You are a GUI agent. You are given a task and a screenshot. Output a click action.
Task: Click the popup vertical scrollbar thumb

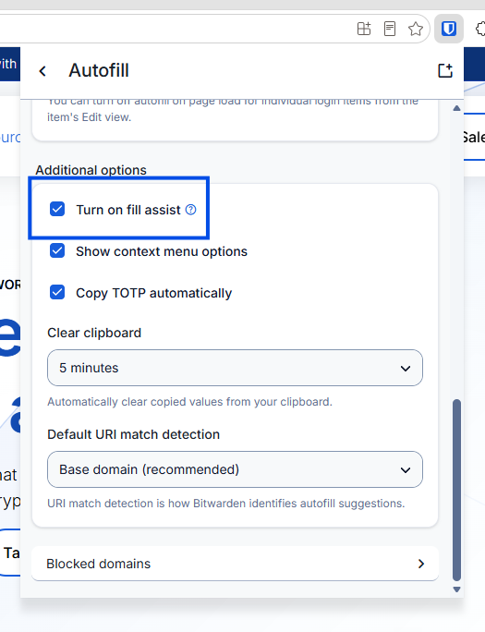pos(456,490)
